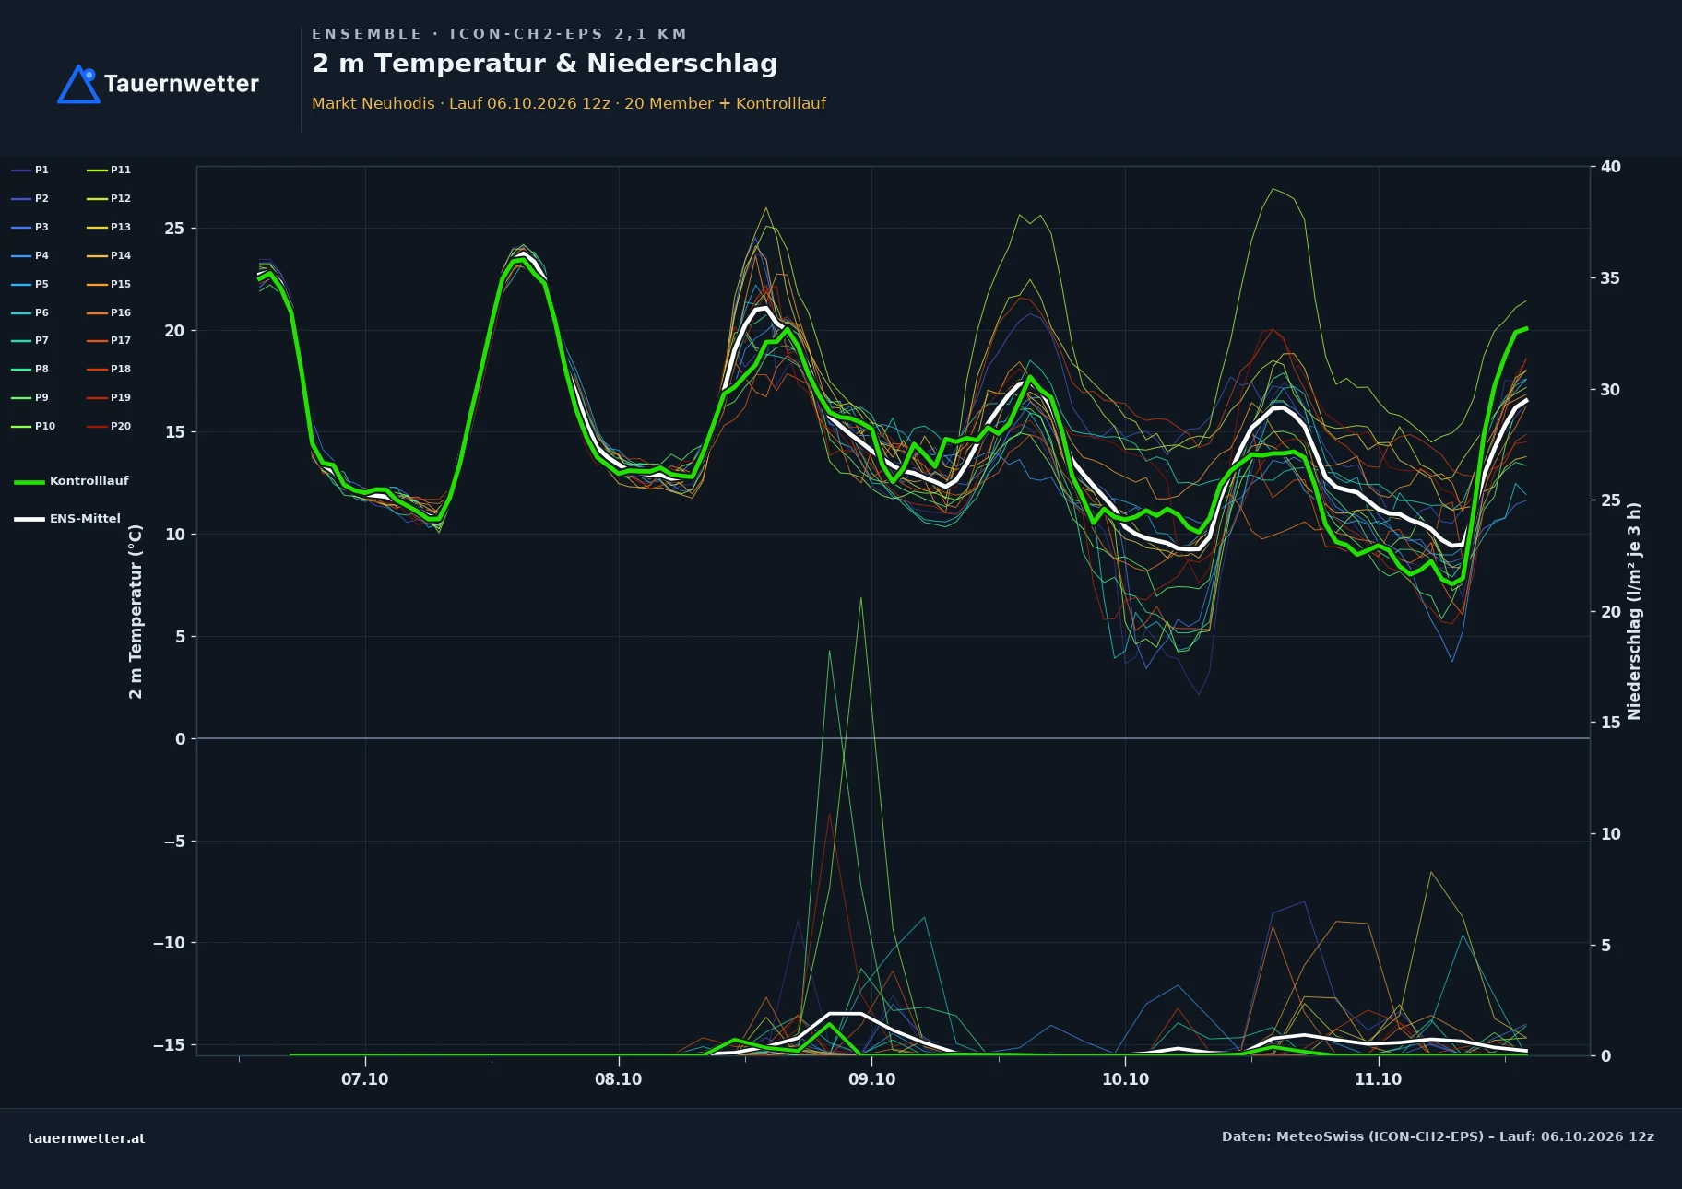Click the Markt Neuhodis run subtitle
Viewport: 1682px width, 1189px height.
pos(569,103)
